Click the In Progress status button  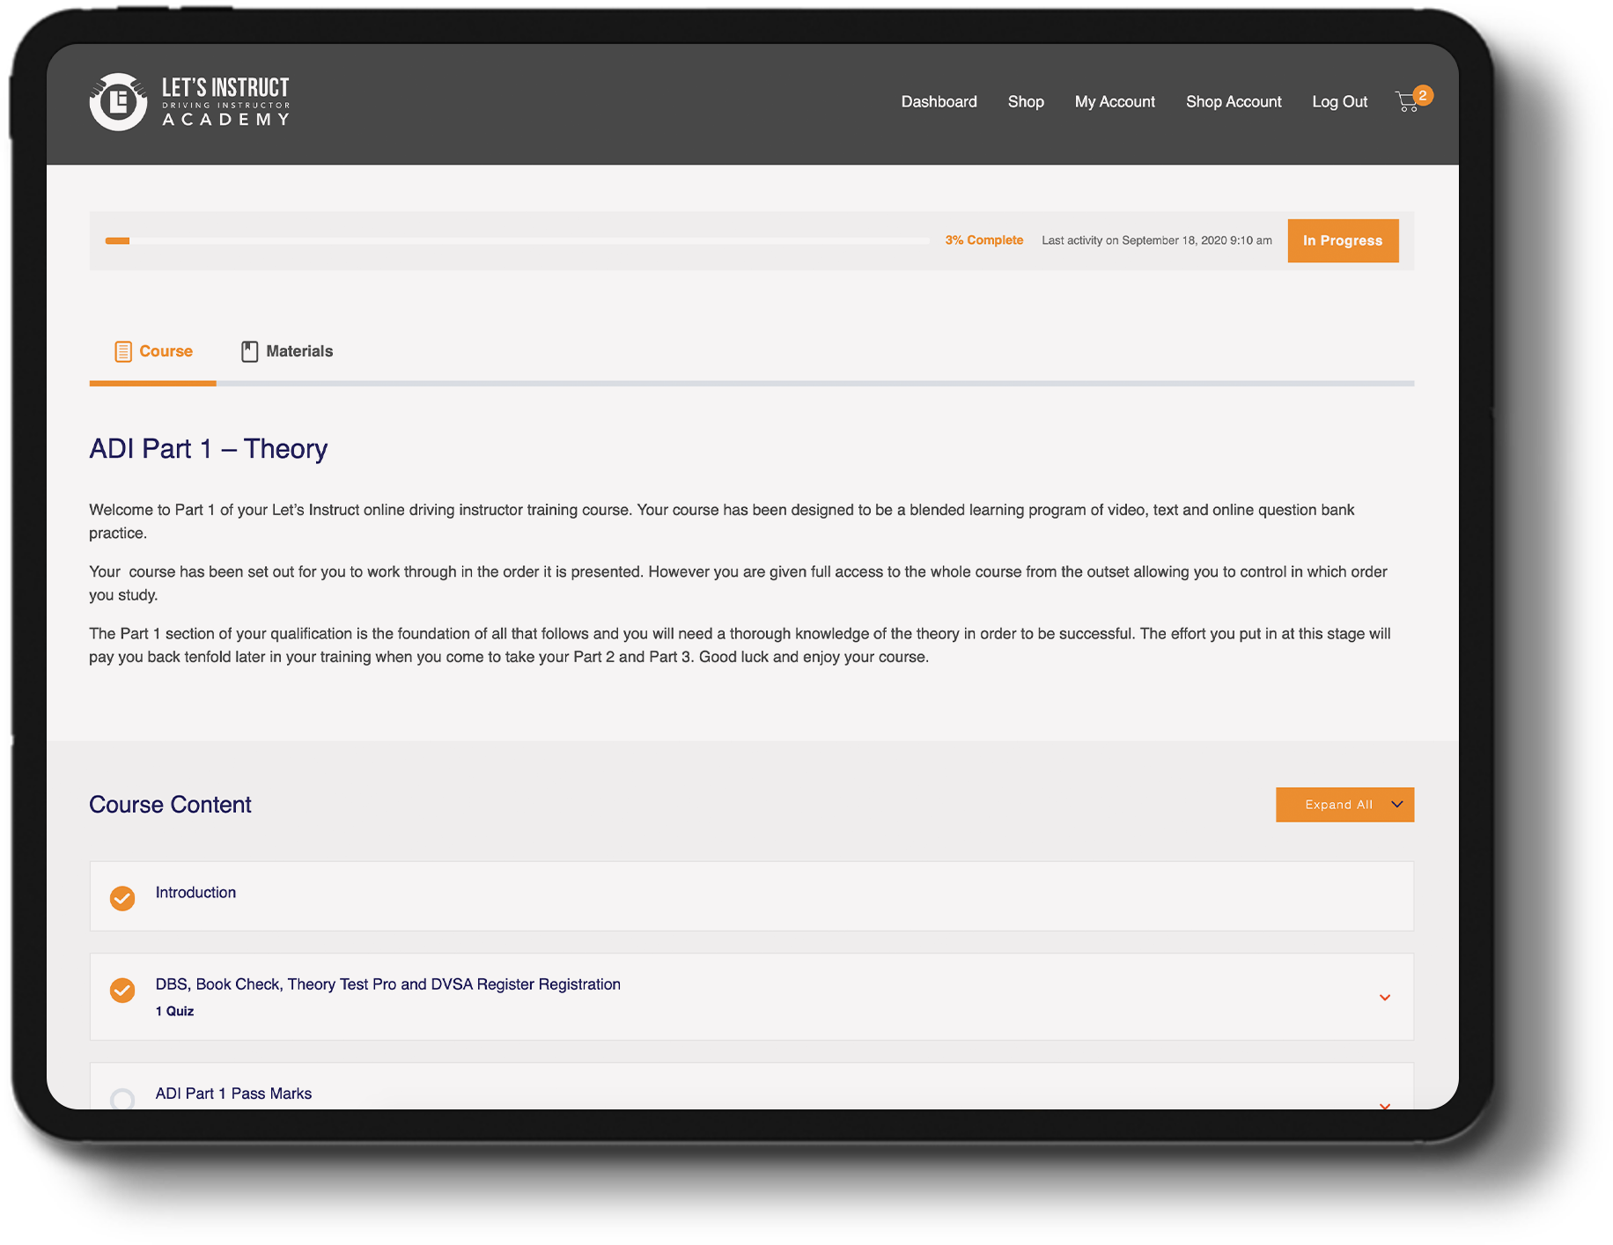point(1342,241)
